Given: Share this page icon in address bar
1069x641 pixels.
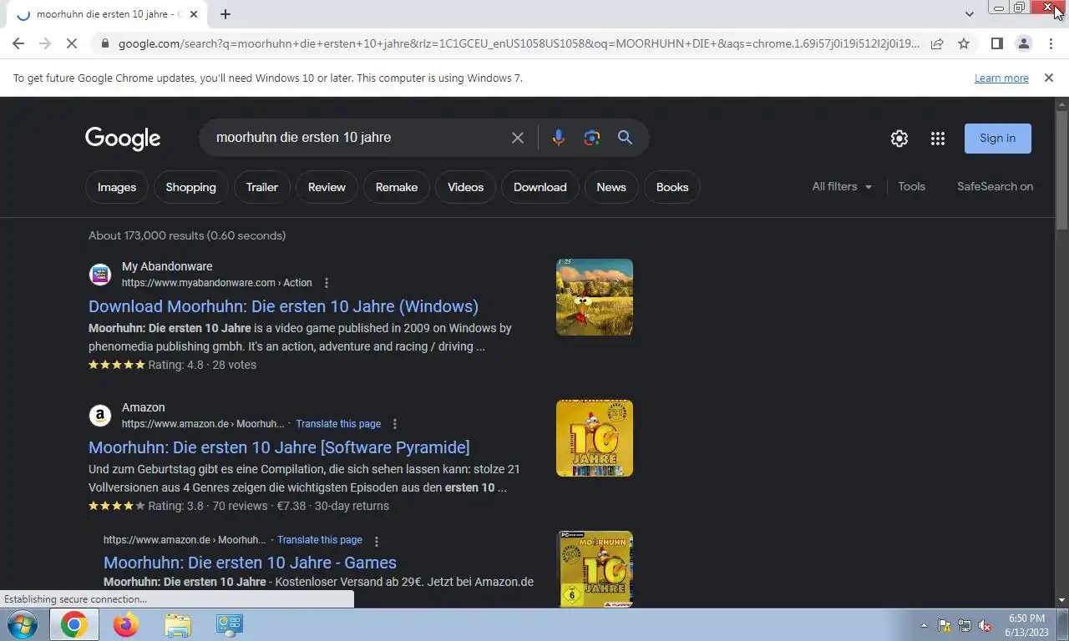Looking at the screenshot, I should pos(937,43).
